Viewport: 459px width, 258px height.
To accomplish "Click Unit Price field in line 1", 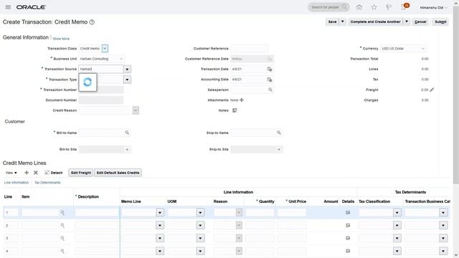I will coord(292,213).
